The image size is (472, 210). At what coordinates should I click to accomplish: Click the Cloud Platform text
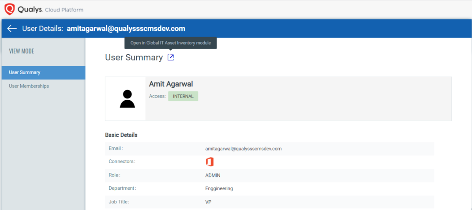64,10
